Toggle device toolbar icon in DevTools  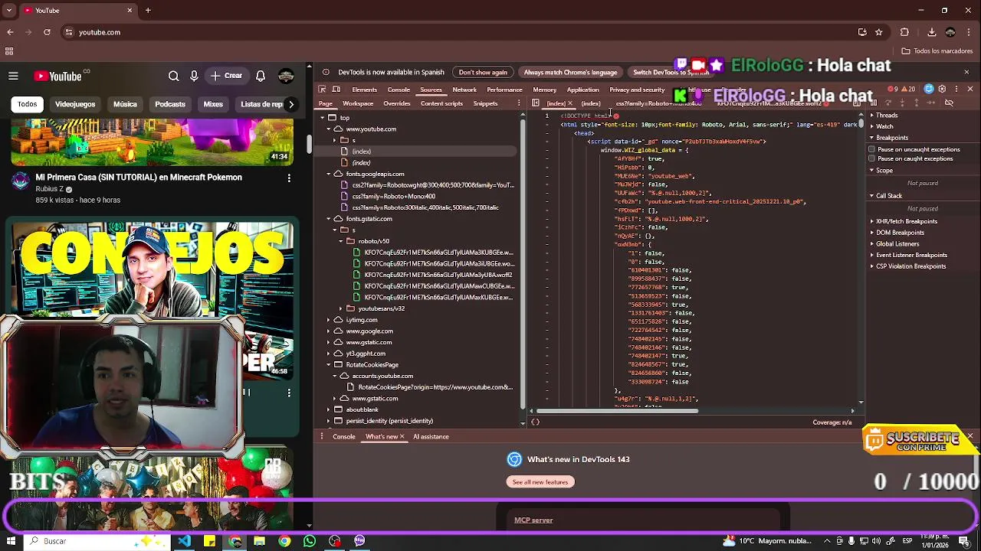click(x=337, y=90)
